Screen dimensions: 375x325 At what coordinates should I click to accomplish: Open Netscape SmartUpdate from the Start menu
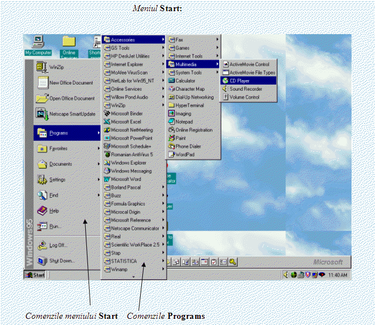67,114
